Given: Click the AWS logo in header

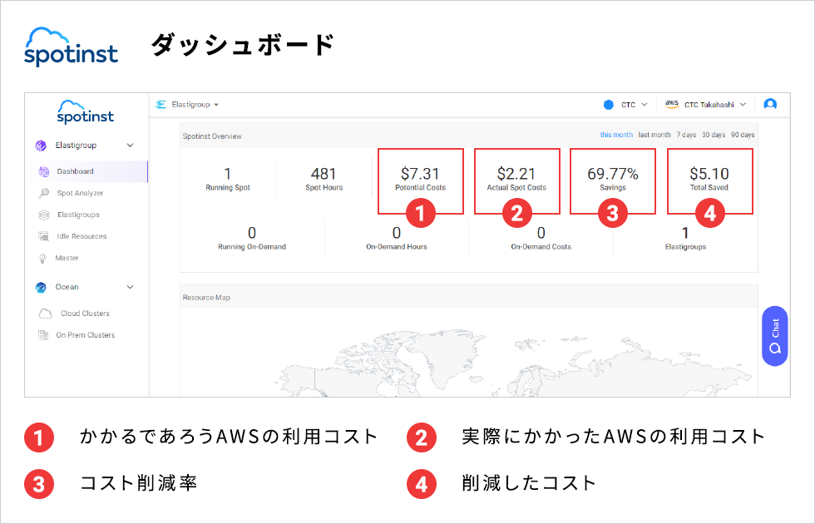Looking at the screenshot, I should point(672,104).
